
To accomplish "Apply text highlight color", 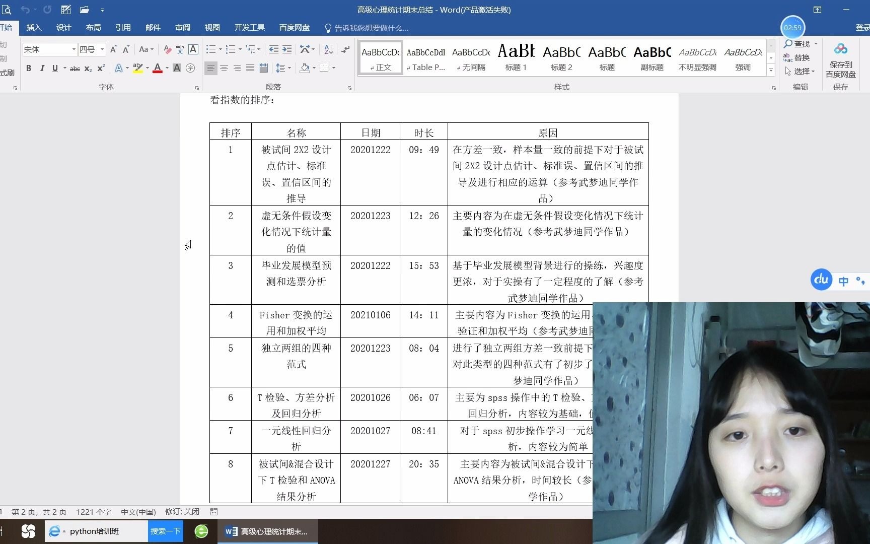I will click(x=138, y=68).
